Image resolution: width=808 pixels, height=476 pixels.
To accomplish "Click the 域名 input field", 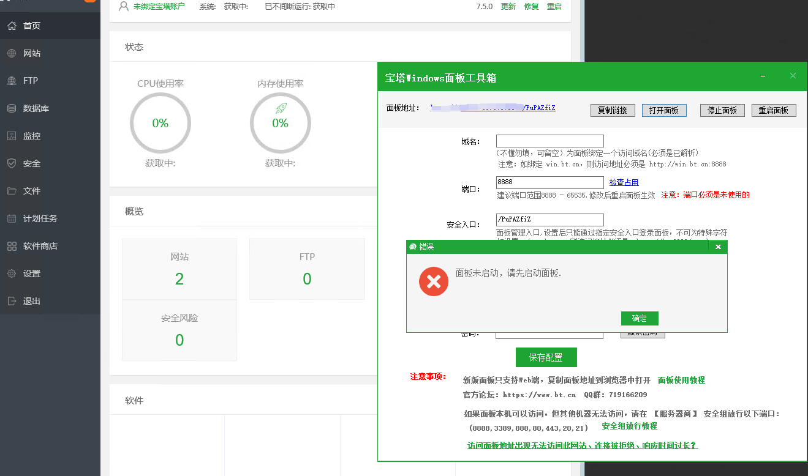I will tap(550, 141).
